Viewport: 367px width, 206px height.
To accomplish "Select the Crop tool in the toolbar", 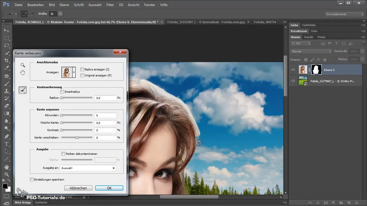I will (x=7, y=60).
